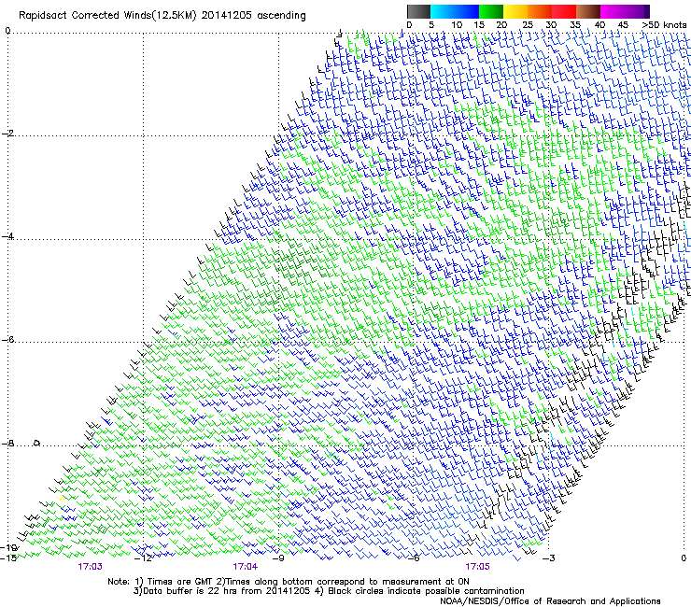Click the '-6' latitude label on left axis
Screen dimensions: 691x607
pos(7,339)
